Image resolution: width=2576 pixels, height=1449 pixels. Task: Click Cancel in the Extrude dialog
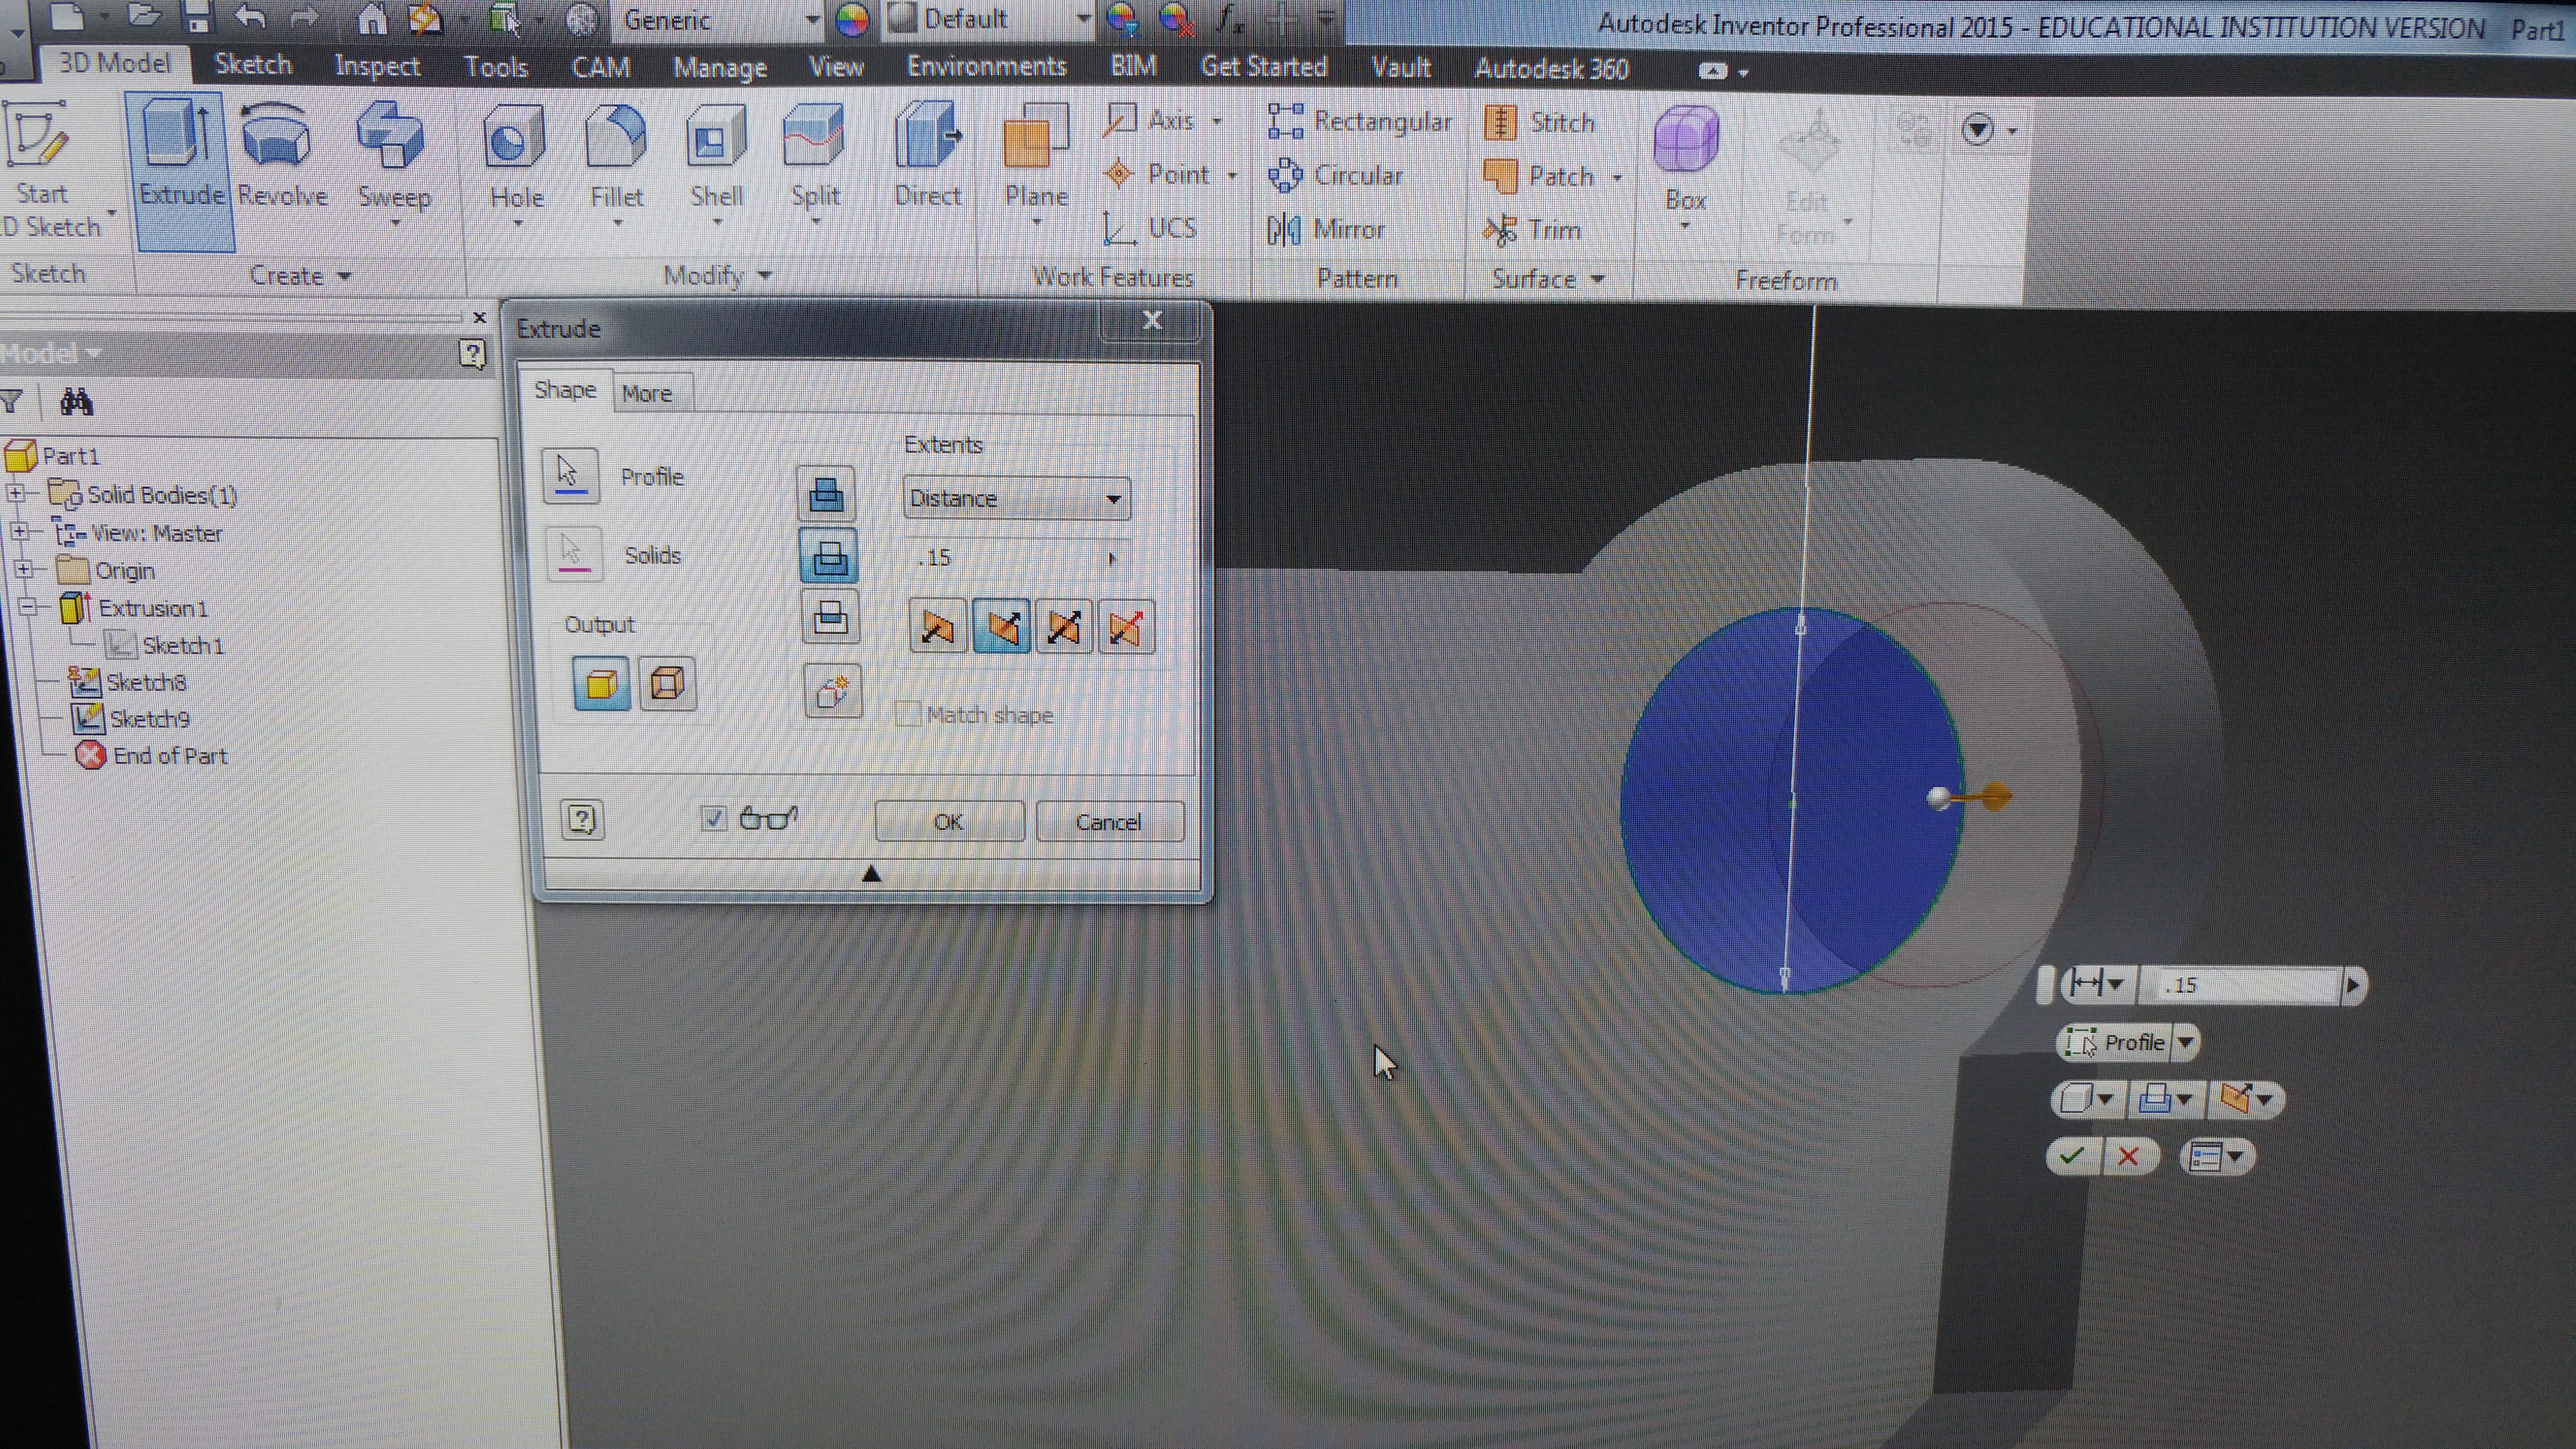pos(1109,822)
